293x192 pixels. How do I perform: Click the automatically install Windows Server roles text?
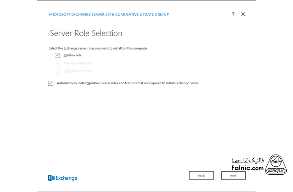click(x=128, y=83)
